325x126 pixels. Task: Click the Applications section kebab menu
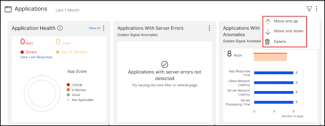click(x=316, y=9)
